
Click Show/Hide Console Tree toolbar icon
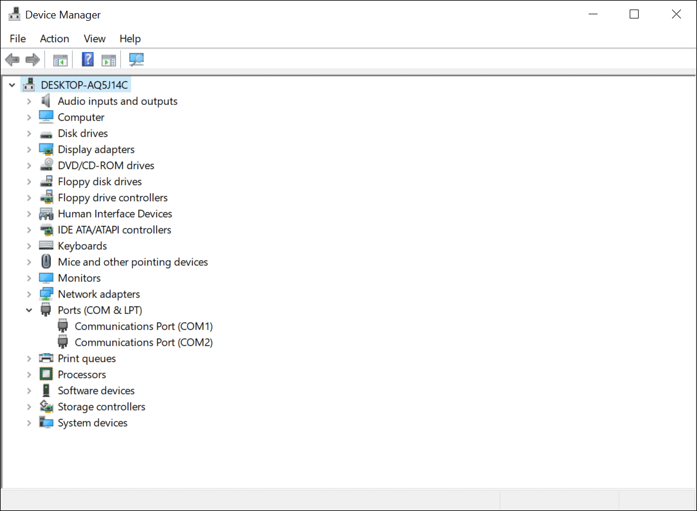(60, 60)
